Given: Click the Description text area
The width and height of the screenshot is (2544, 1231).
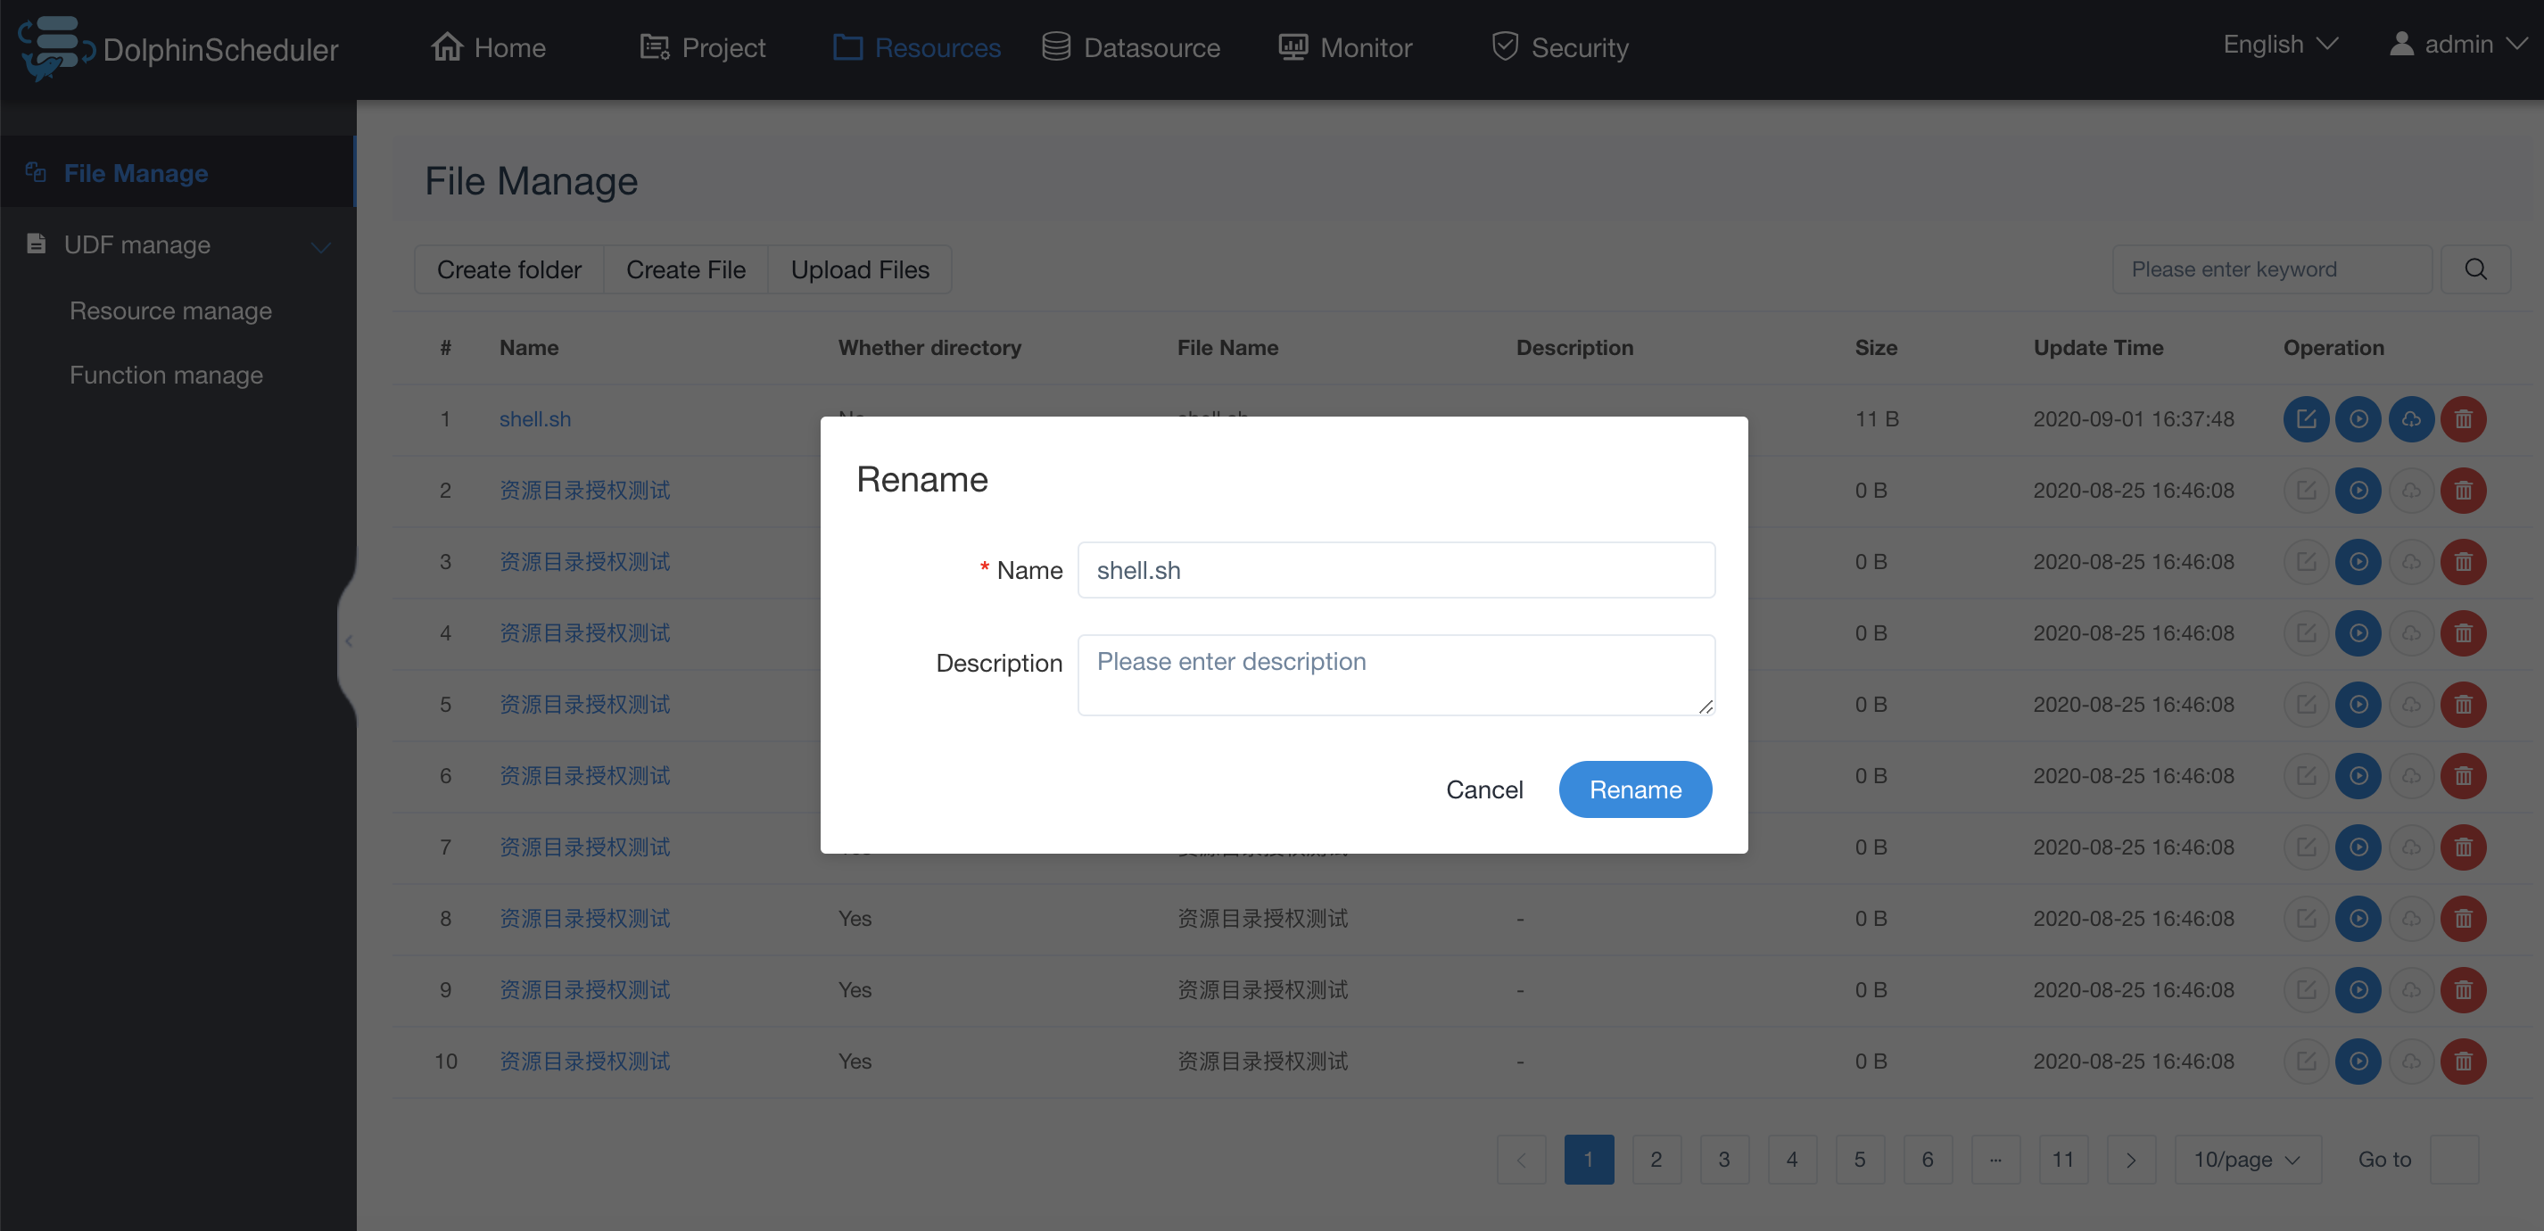Looking at the screenshot, I should (x=1395, y=674).
